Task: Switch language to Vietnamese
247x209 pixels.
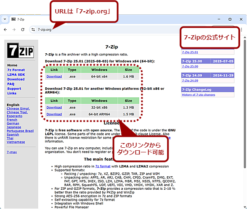Action: pos(16,142)
